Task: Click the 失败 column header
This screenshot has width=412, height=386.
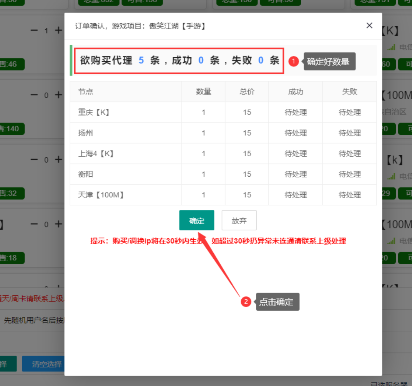Action: [349, 92]
